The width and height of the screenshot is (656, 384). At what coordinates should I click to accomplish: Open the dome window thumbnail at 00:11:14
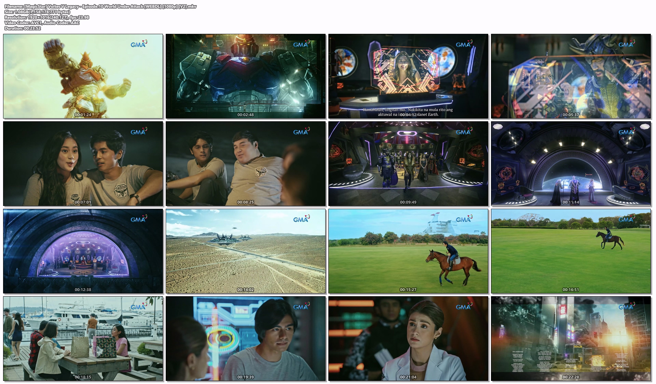pyautogui.click(x=571, y=164)
